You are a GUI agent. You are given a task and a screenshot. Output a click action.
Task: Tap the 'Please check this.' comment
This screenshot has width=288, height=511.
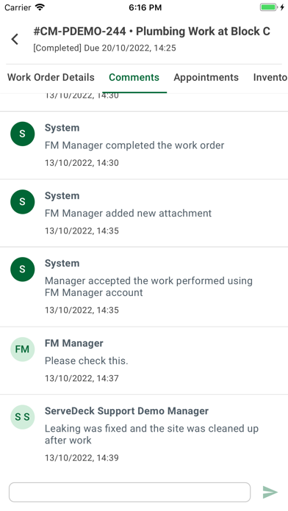[x=87, y=360]
